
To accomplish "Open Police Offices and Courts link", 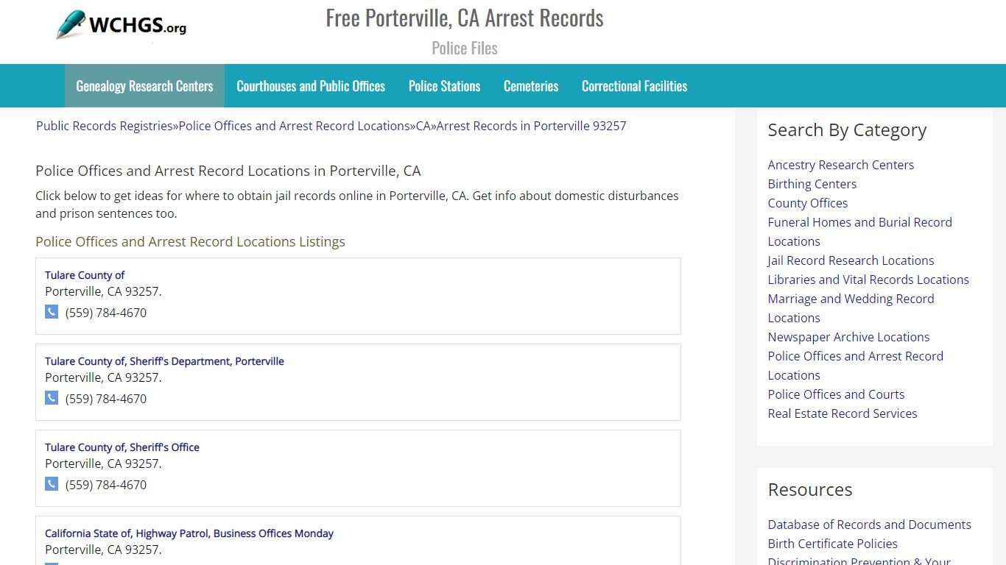I will click(x=836, y=394).
